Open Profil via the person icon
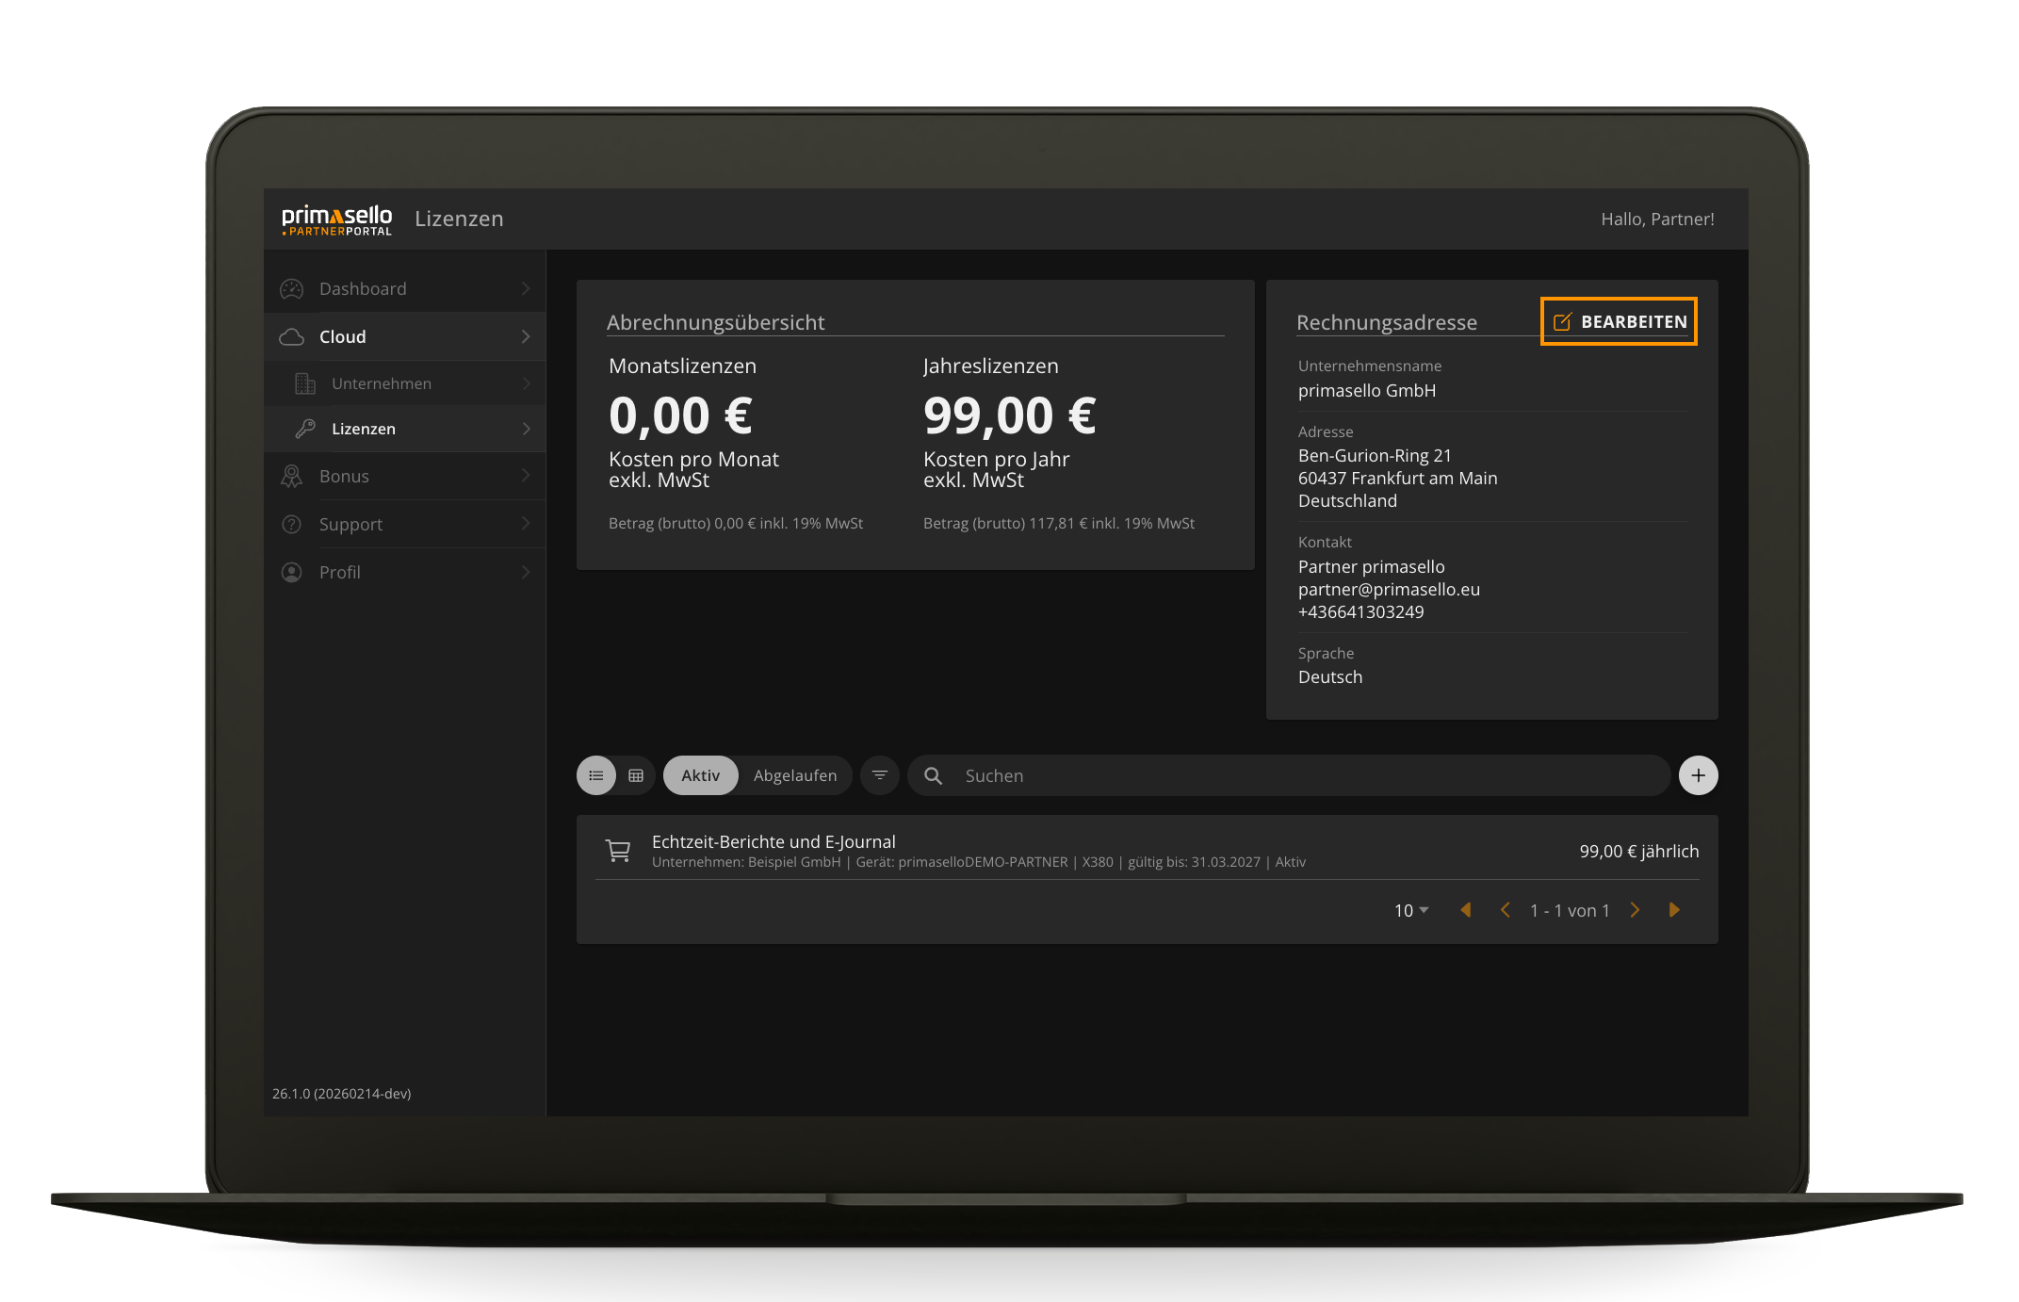The image size is (2019, 1302). tap(292, 572)
